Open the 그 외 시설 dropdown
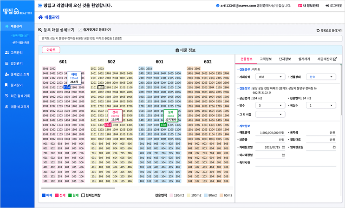Screen dimensions: 345x208 click(270, 114)
